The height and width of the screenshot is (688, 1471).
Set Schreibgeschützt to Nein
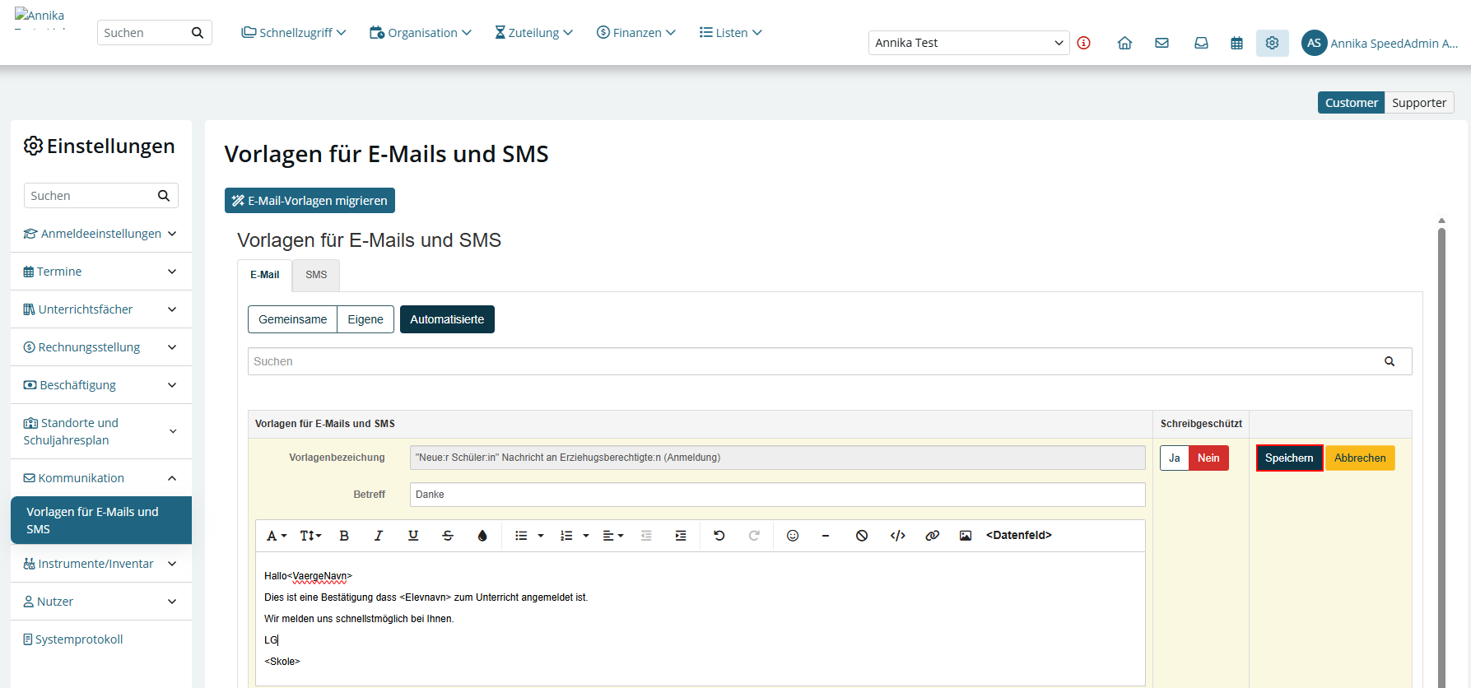pyautogui.click(x=1208, y=458)
